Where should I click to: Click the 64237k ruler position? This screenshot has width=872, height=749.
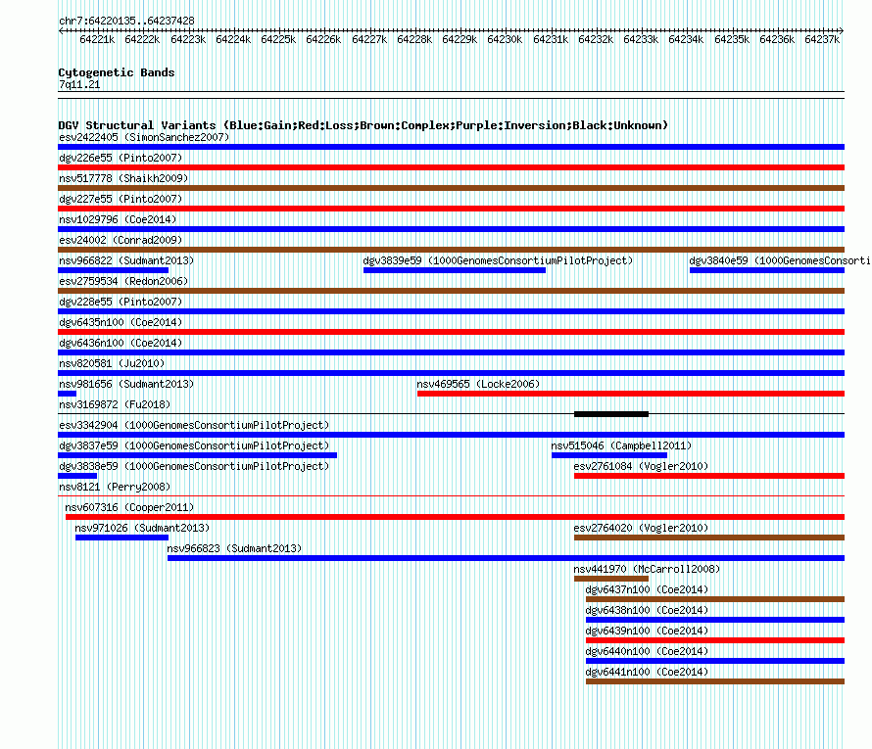click(x=822, y=39)
